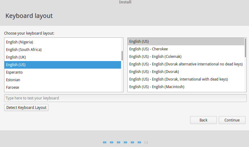Click the language list scrollbar
Viewport: 249px width, 147px height.
[122, 56]
